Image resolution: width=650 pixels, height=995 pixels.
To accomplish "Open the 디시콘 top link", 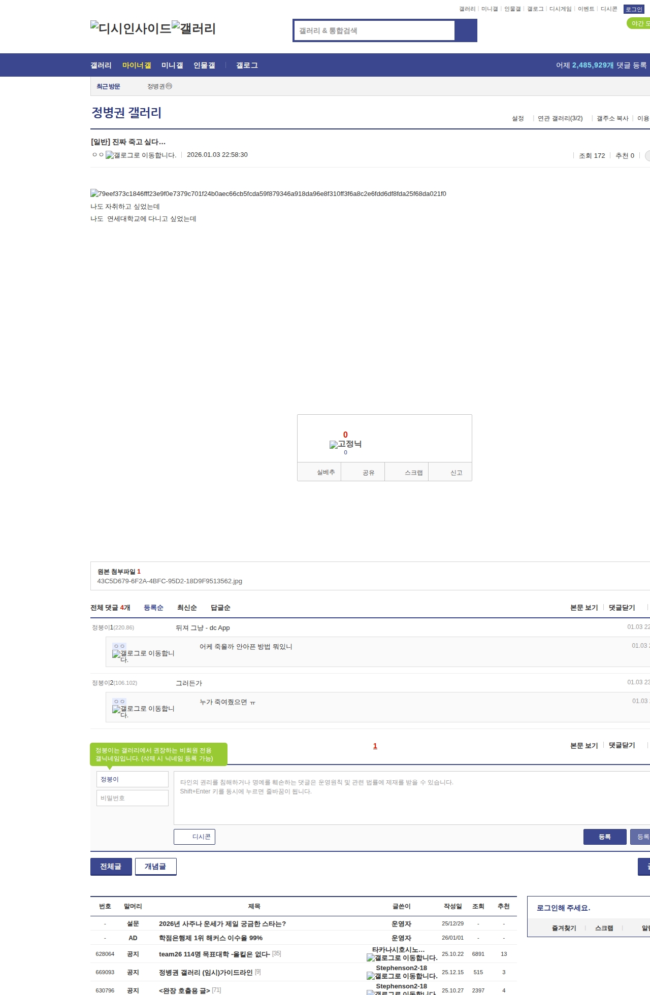I will (609, 9).
